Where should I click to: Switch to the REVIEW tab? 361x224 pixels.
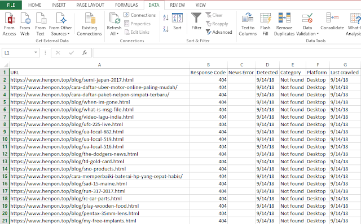(x=177, y=5)
